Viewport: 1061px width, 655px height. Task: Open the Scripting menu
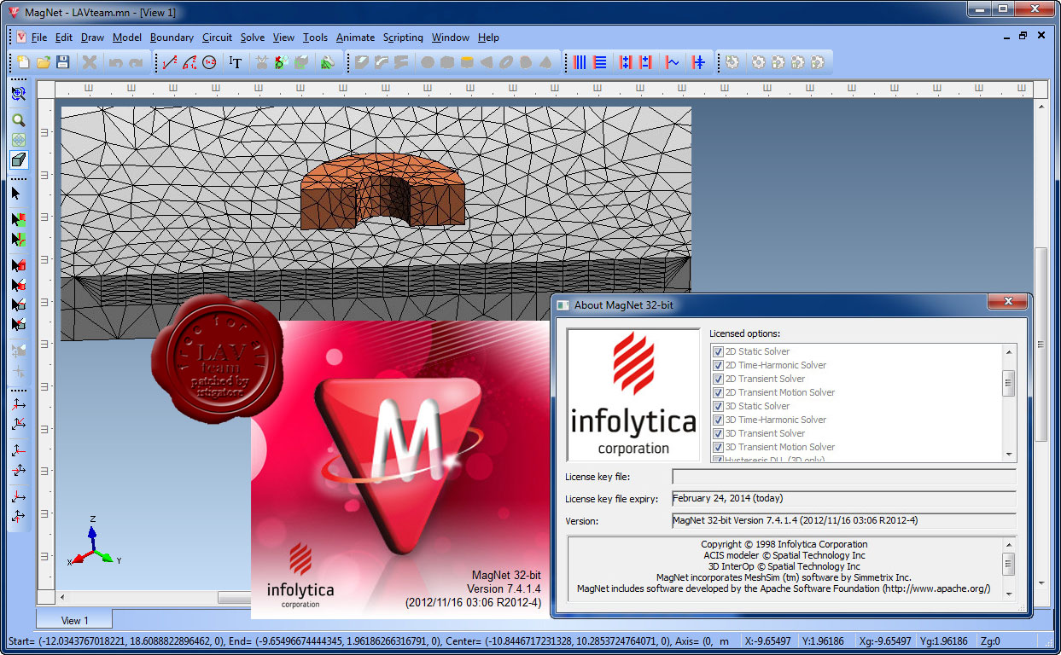(403, 38)
